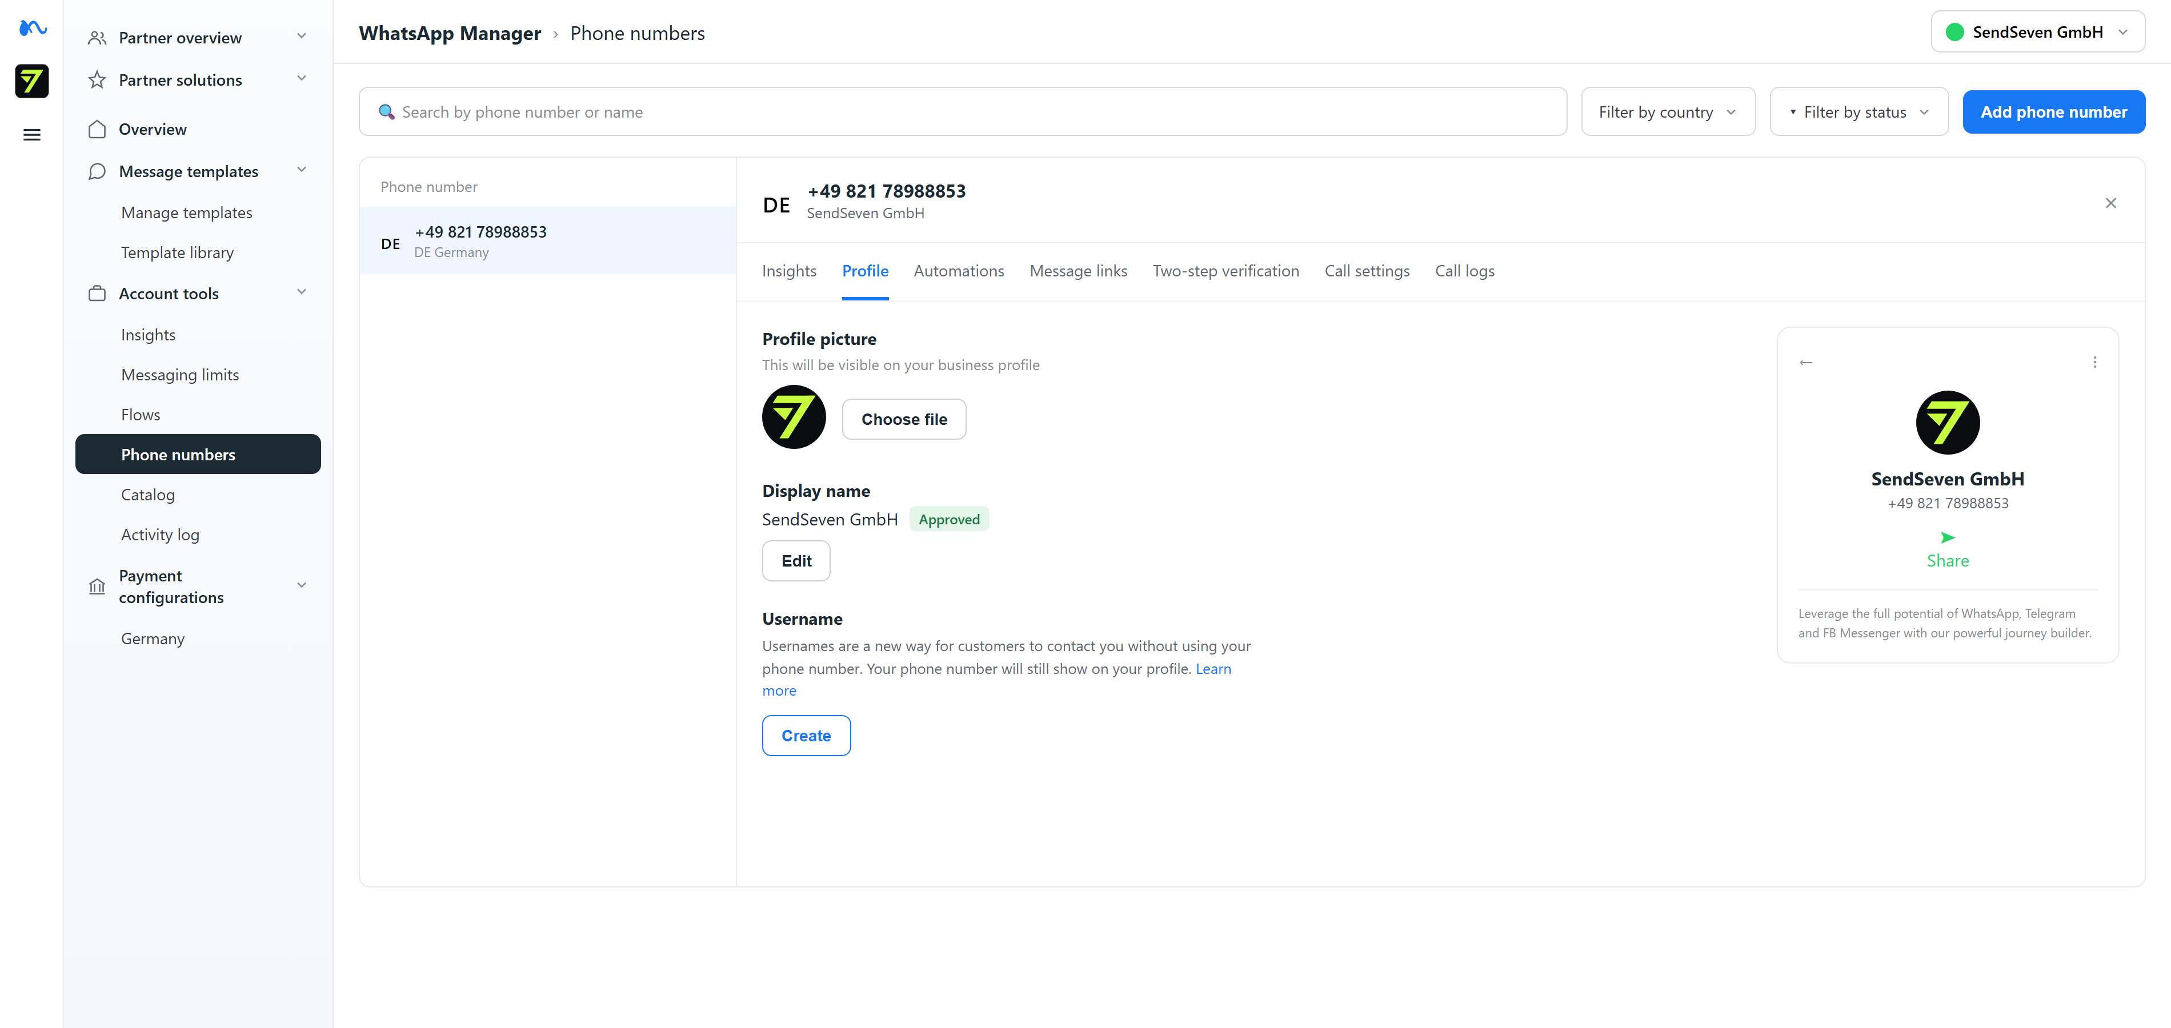Follow the Learn more link
The image size is (2171, 1028).
point(1213,668)
